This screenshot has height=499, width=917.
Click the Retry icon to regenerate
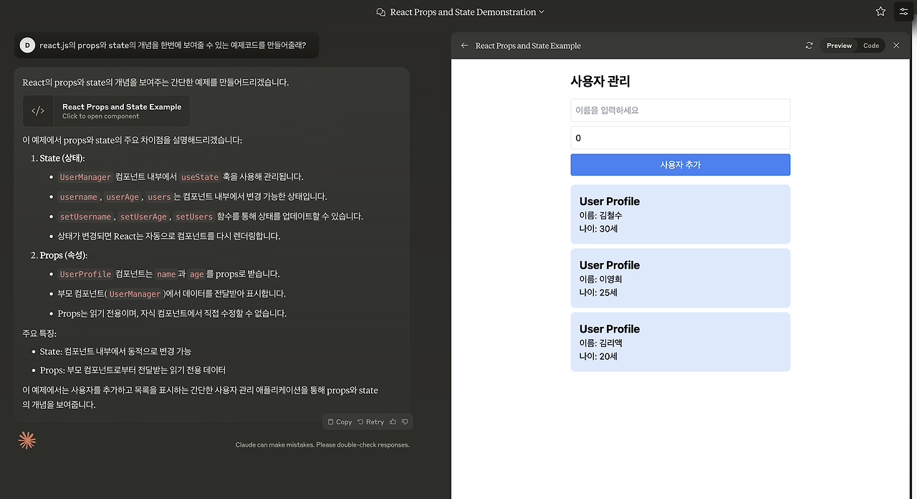click(370, 422)
